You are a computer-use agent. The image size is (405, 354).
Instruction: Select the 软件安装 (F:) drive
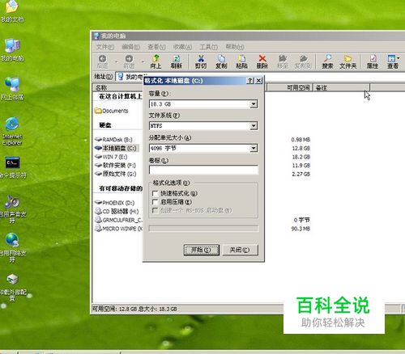point(115,165)
